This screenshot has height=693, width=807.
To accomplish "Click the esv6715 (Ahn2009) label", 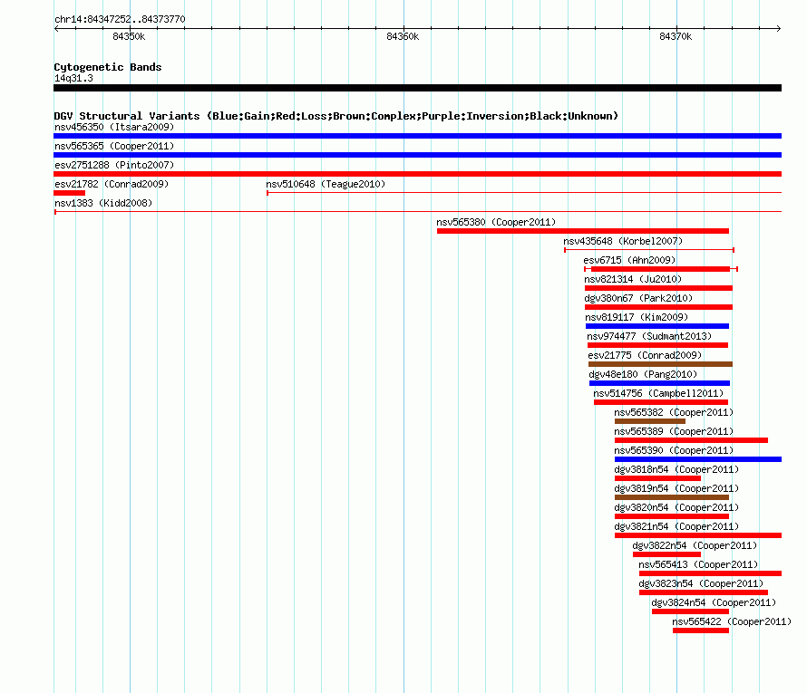I will point(629,260).
